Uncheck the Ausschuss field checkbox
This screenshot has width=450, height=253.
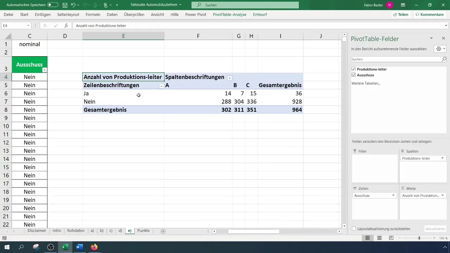354,75
